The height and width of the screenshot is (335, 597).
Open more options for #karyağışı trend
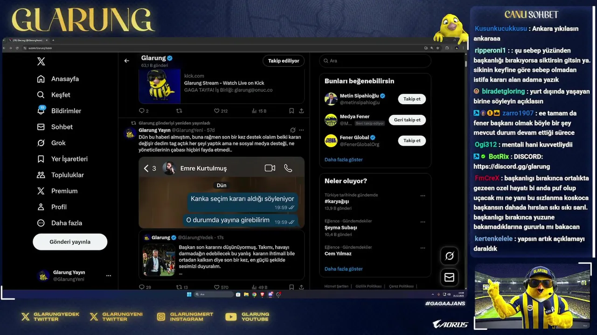[423, 196]
